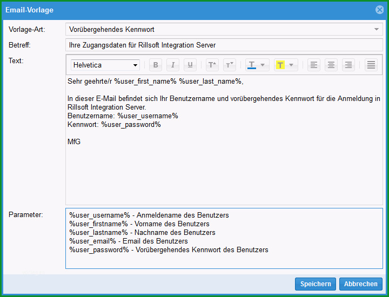The width and height of the screenshot is (389, 297).
Task: Click the 'MfG' closing line
Action: [74, 142]
